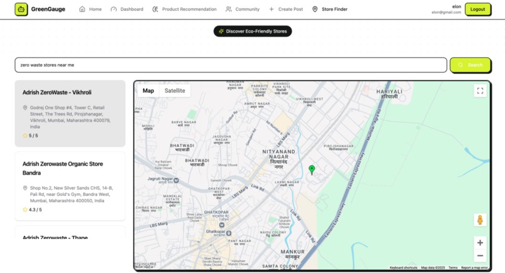Viewport: 505px width, 273px height.
Task: Click the Community people icon
Action: click(x=229, y=9)
